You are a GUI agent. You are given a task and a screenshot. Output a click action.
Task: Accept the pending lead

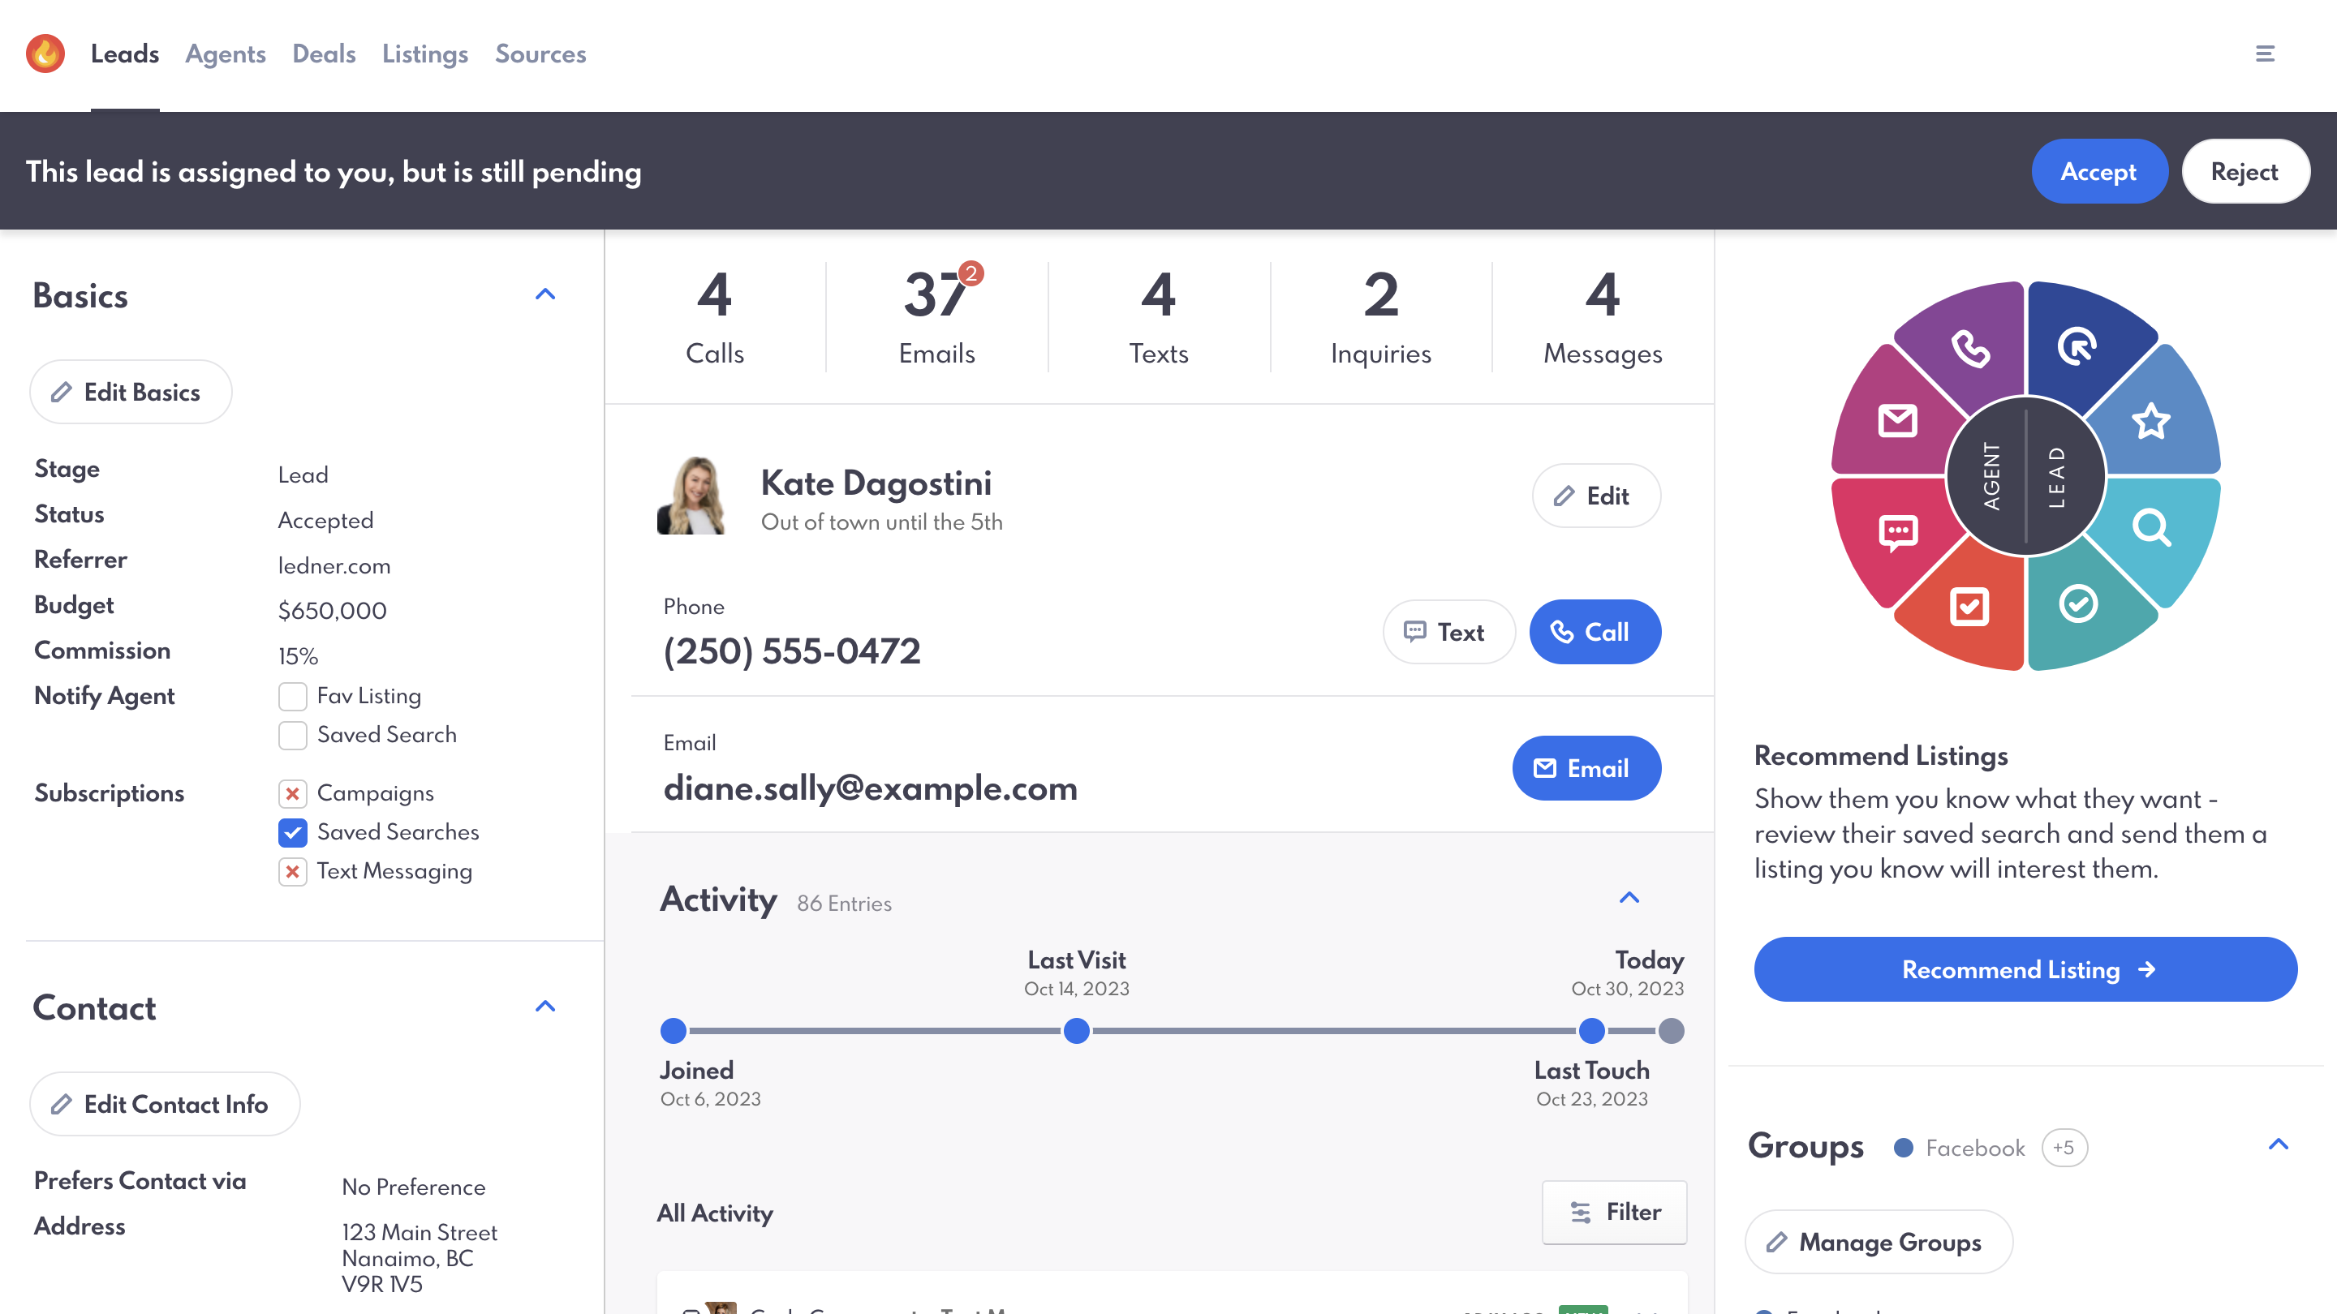point(2098,171)
